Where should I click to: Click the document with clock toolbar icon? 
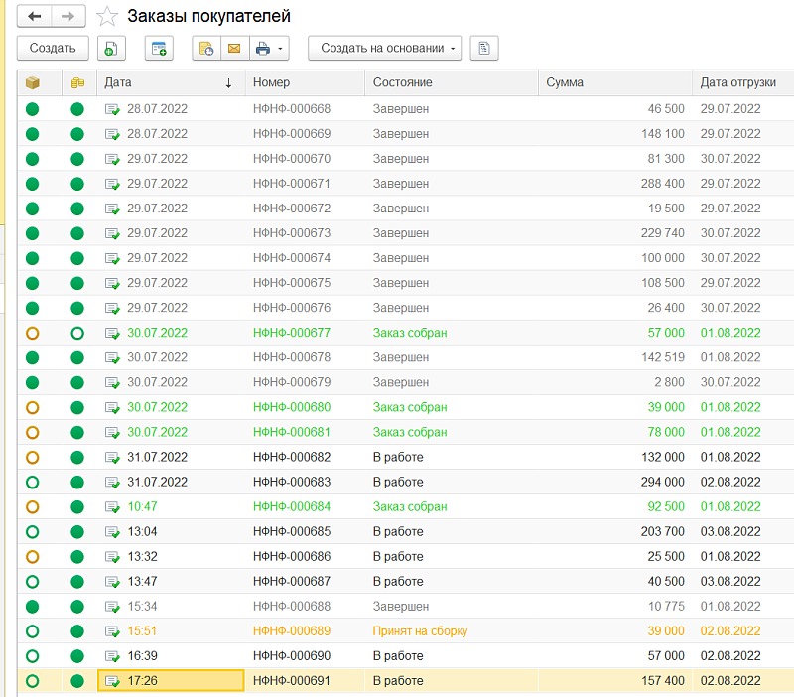point(206,48)
